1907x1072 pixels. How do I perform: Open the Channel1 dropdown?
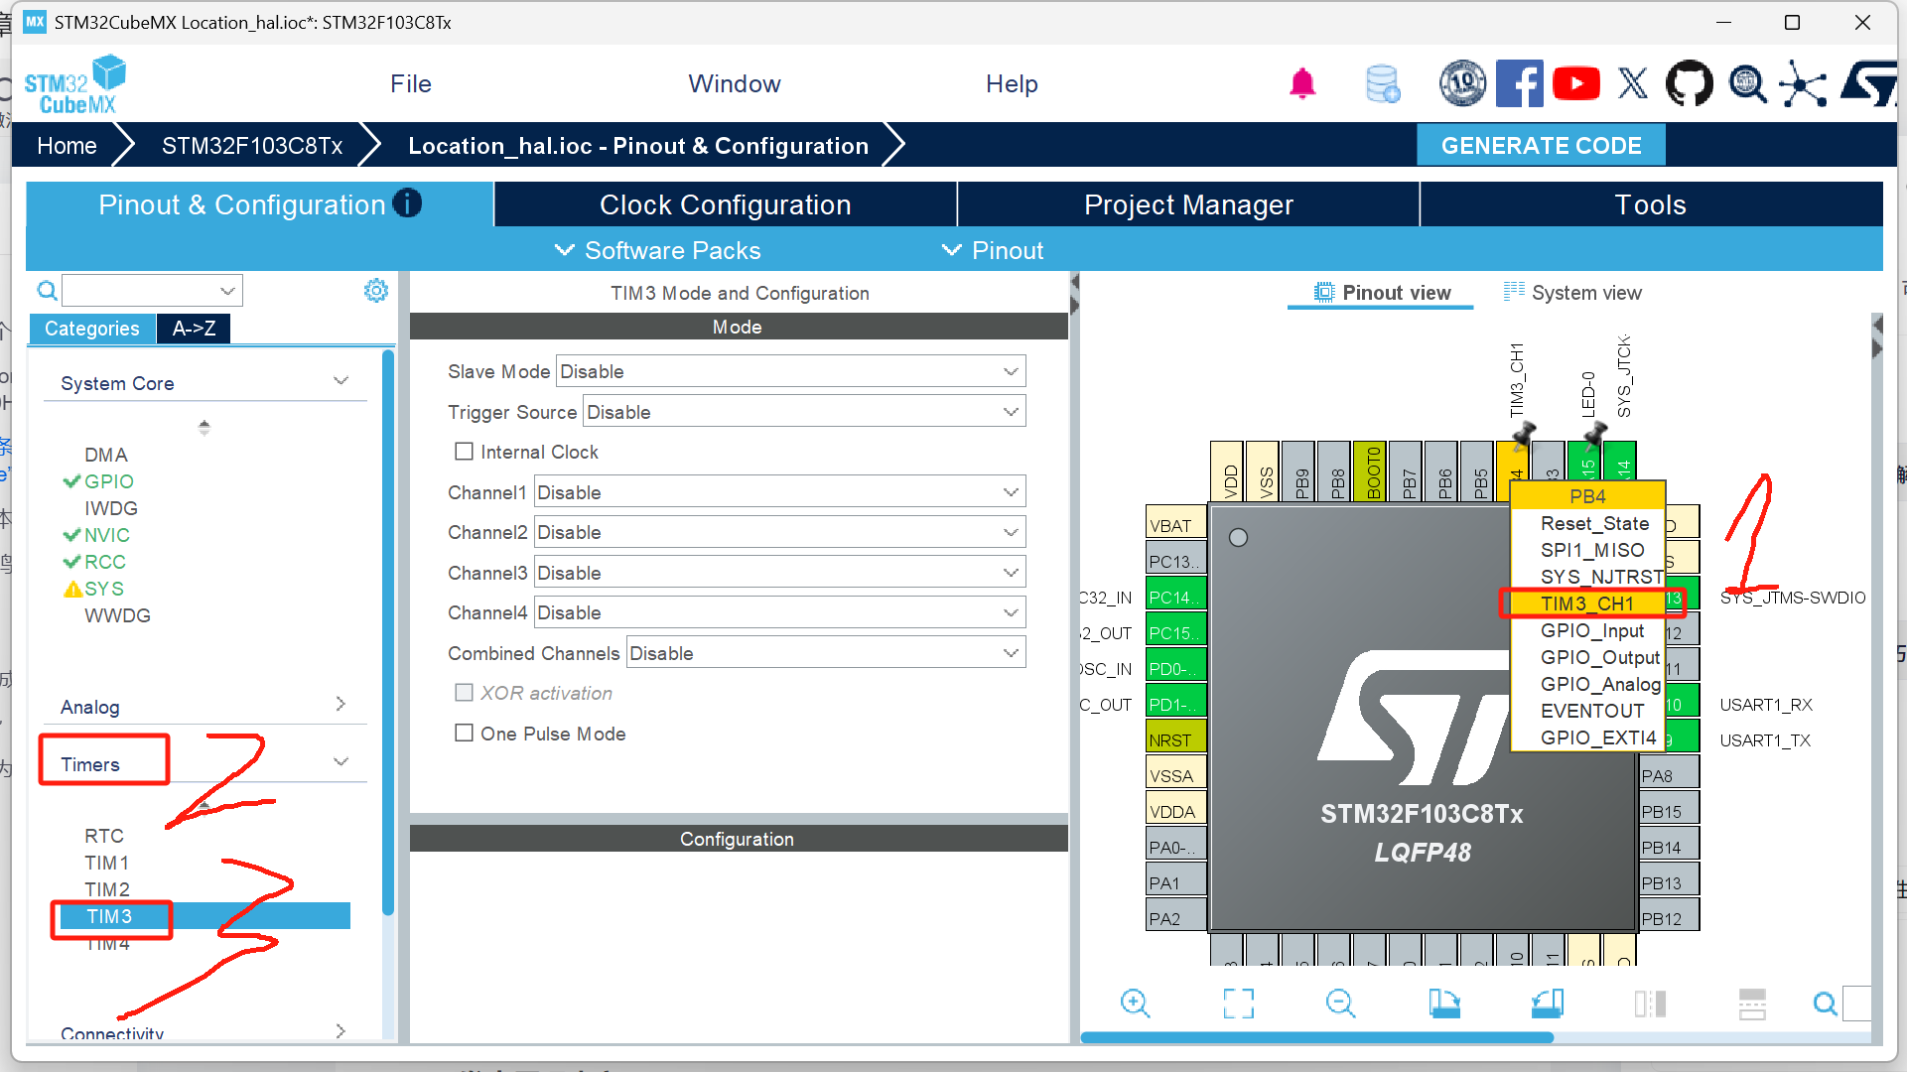coord(779,492)
